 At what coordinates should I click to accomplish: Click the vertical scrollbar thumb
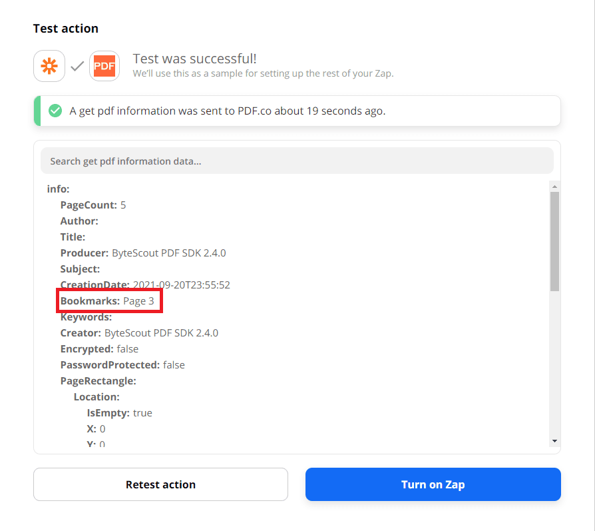click(554, 240)
